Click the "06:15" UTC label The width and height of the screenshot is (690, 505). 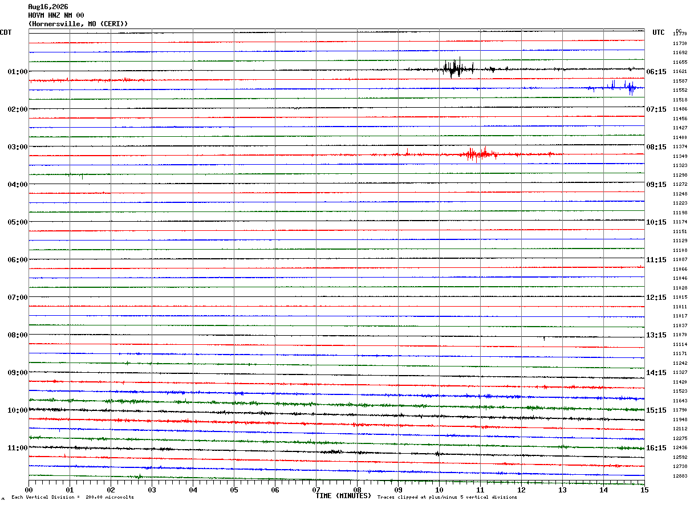656,72
